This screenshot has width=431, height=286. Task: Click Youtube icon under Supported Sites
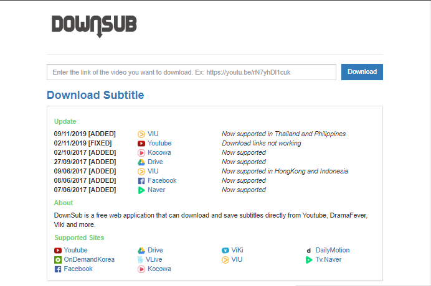point(58,251)
